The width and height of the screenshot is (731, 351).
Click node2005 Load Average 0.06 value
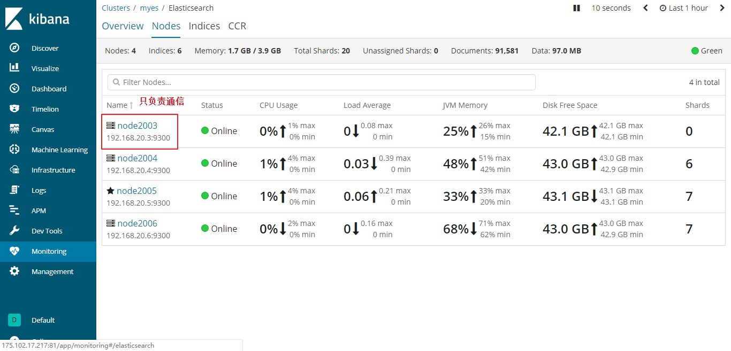356,196
